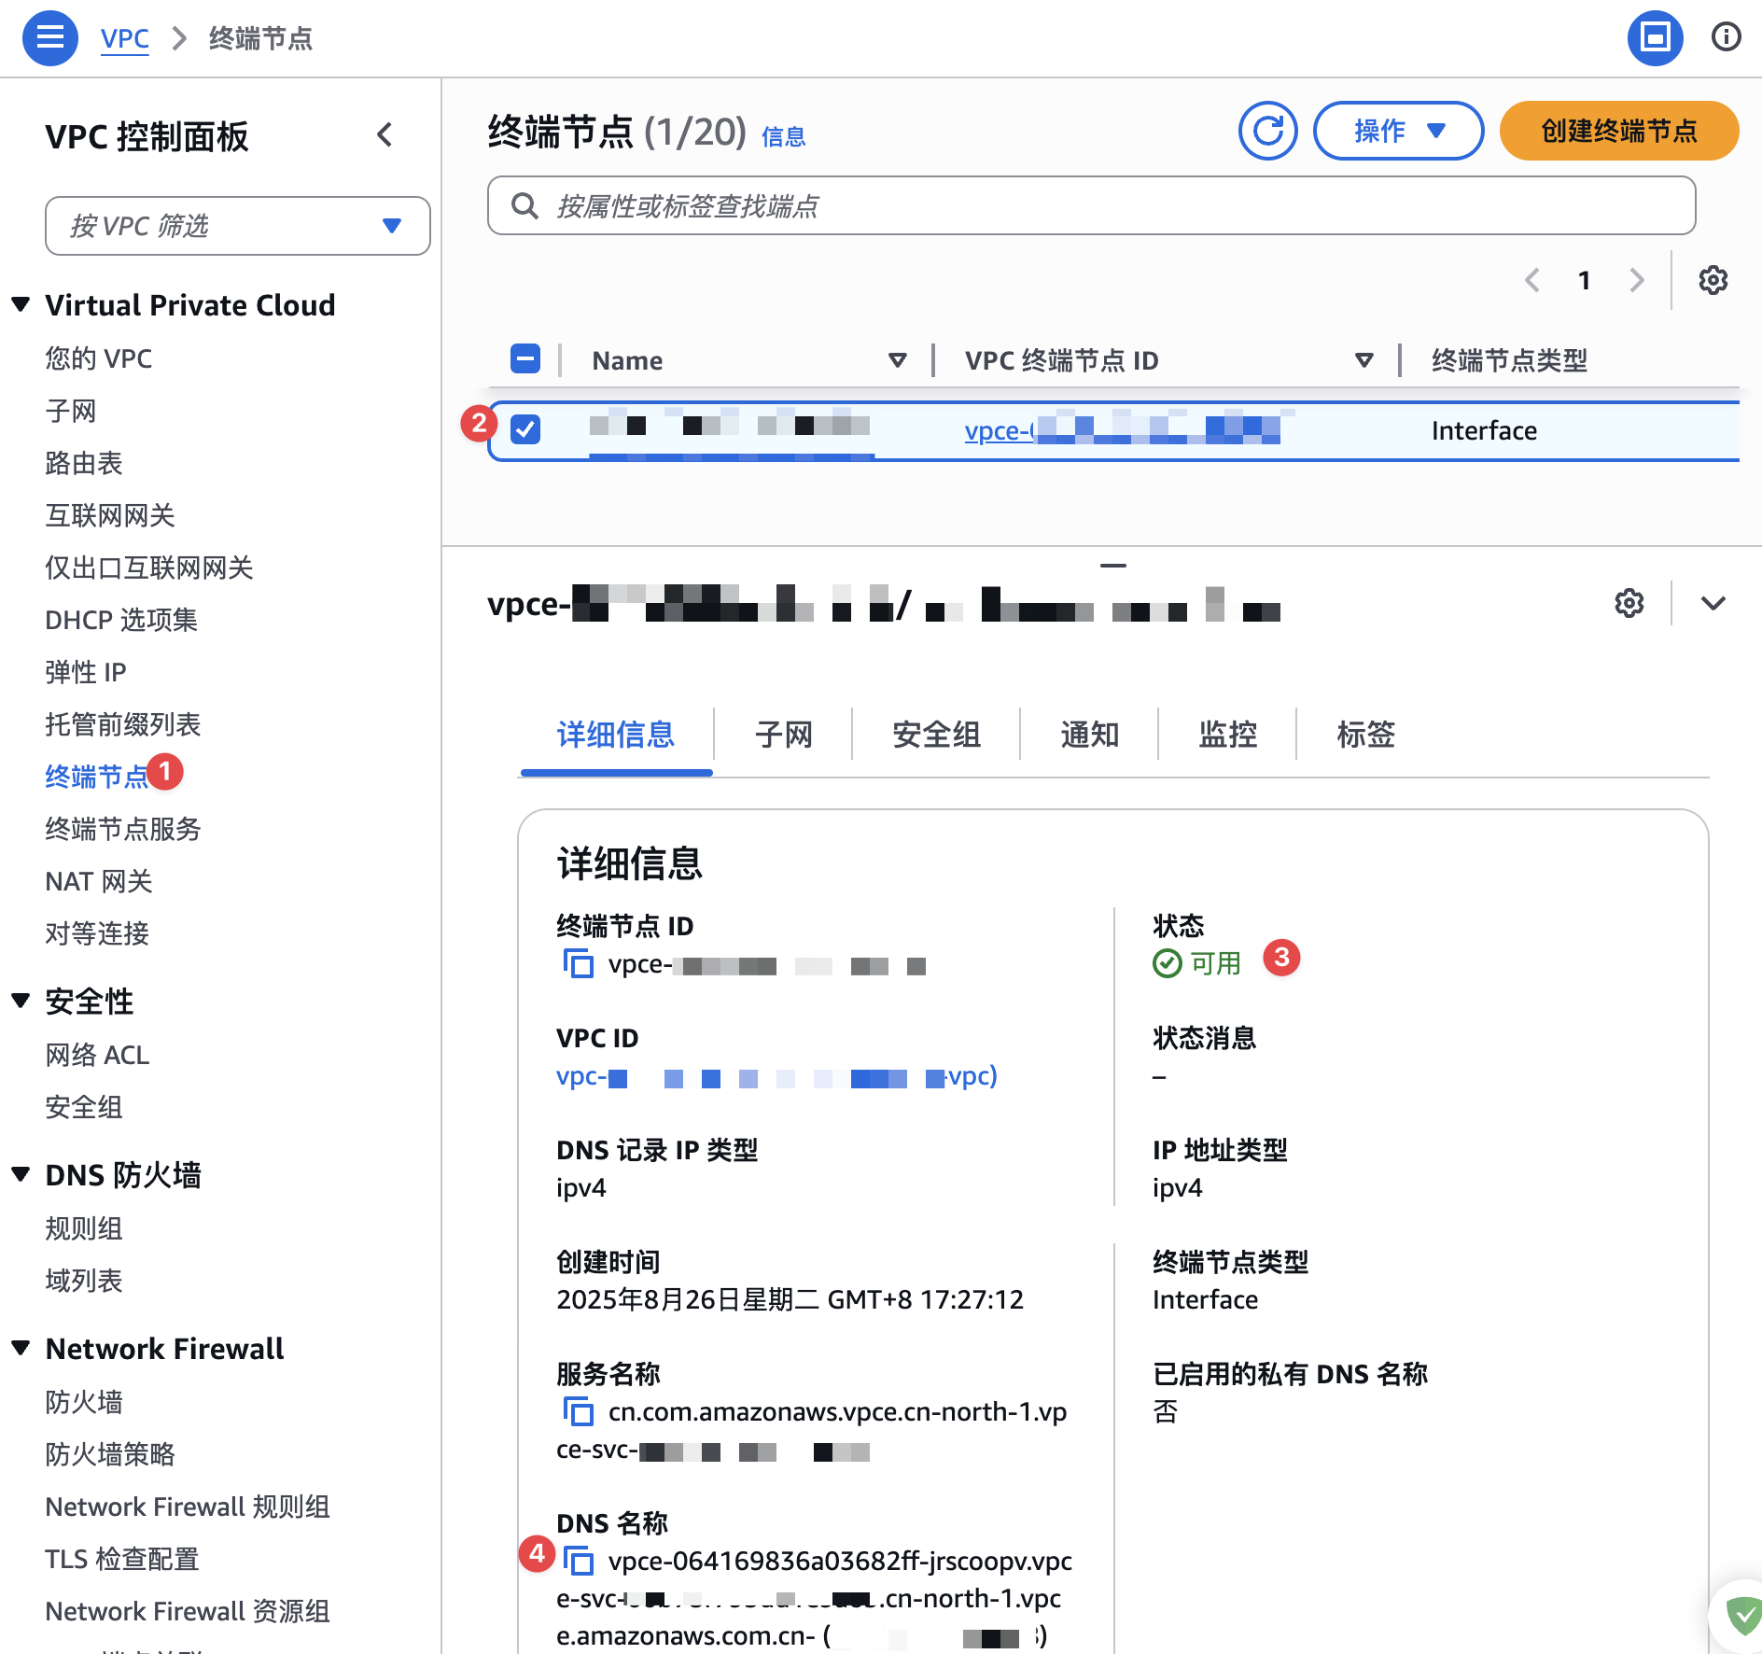Open the CloudShell panel icon
Image resolution: width=1762 pixels, height=1654 pixels.
pyautogui.click(x=1655, y=38)
